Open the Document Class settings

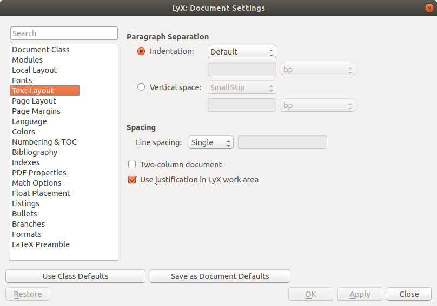point(41,50)
